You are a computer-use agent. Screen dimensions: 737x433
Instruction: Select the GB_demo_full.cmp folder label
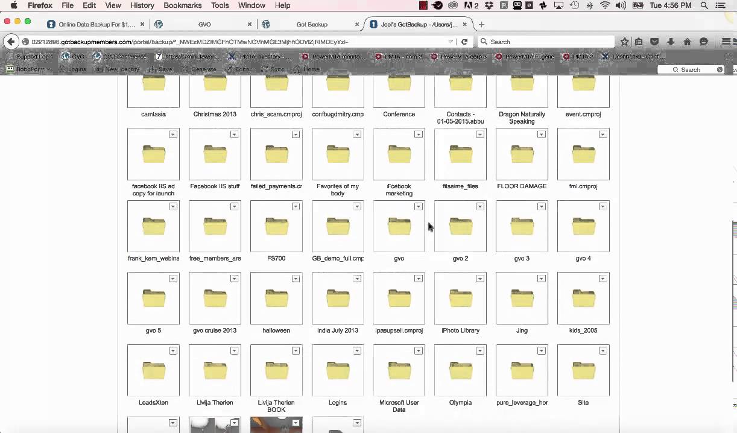(x=338, y=258)
